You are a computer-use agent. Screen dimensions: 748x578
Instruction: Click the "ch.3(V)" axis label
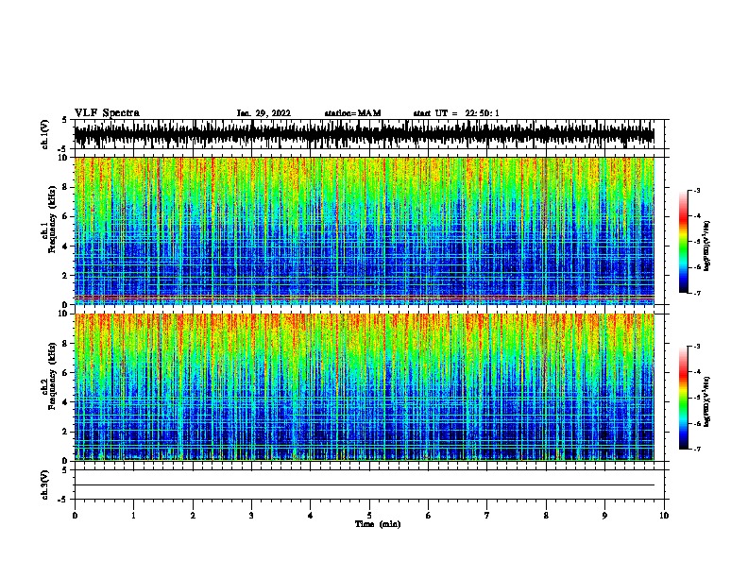(x=45, y=484)
